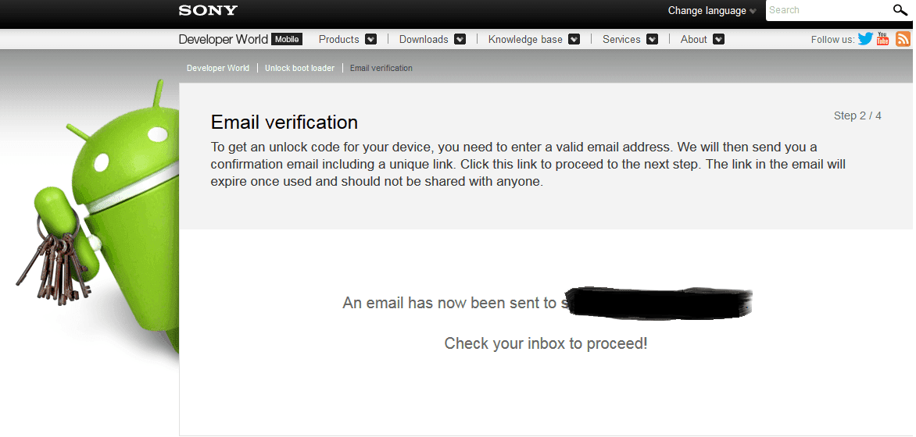Viewport: 916px width, 437px height.
Task: Focus the Search input field
Action: pyautogui.click(x=828, y=10)
